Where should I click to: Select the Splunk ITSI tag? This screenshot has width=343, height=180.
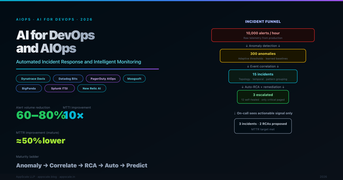click(x=59, y=89)
